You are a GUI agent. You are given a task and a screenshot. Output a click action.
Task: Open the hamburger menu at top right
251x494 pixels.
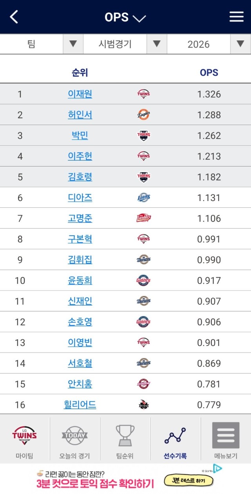[x=236, y=16]
